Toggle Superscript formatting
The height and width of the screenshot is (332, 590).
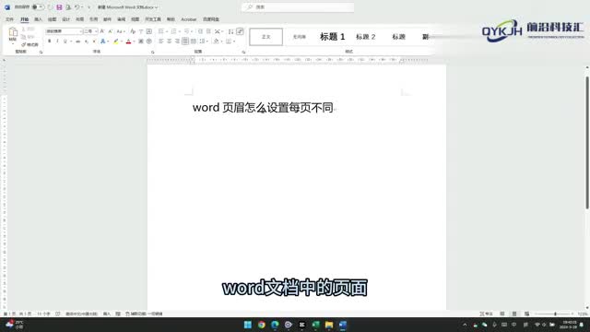[x=94, y=41]
